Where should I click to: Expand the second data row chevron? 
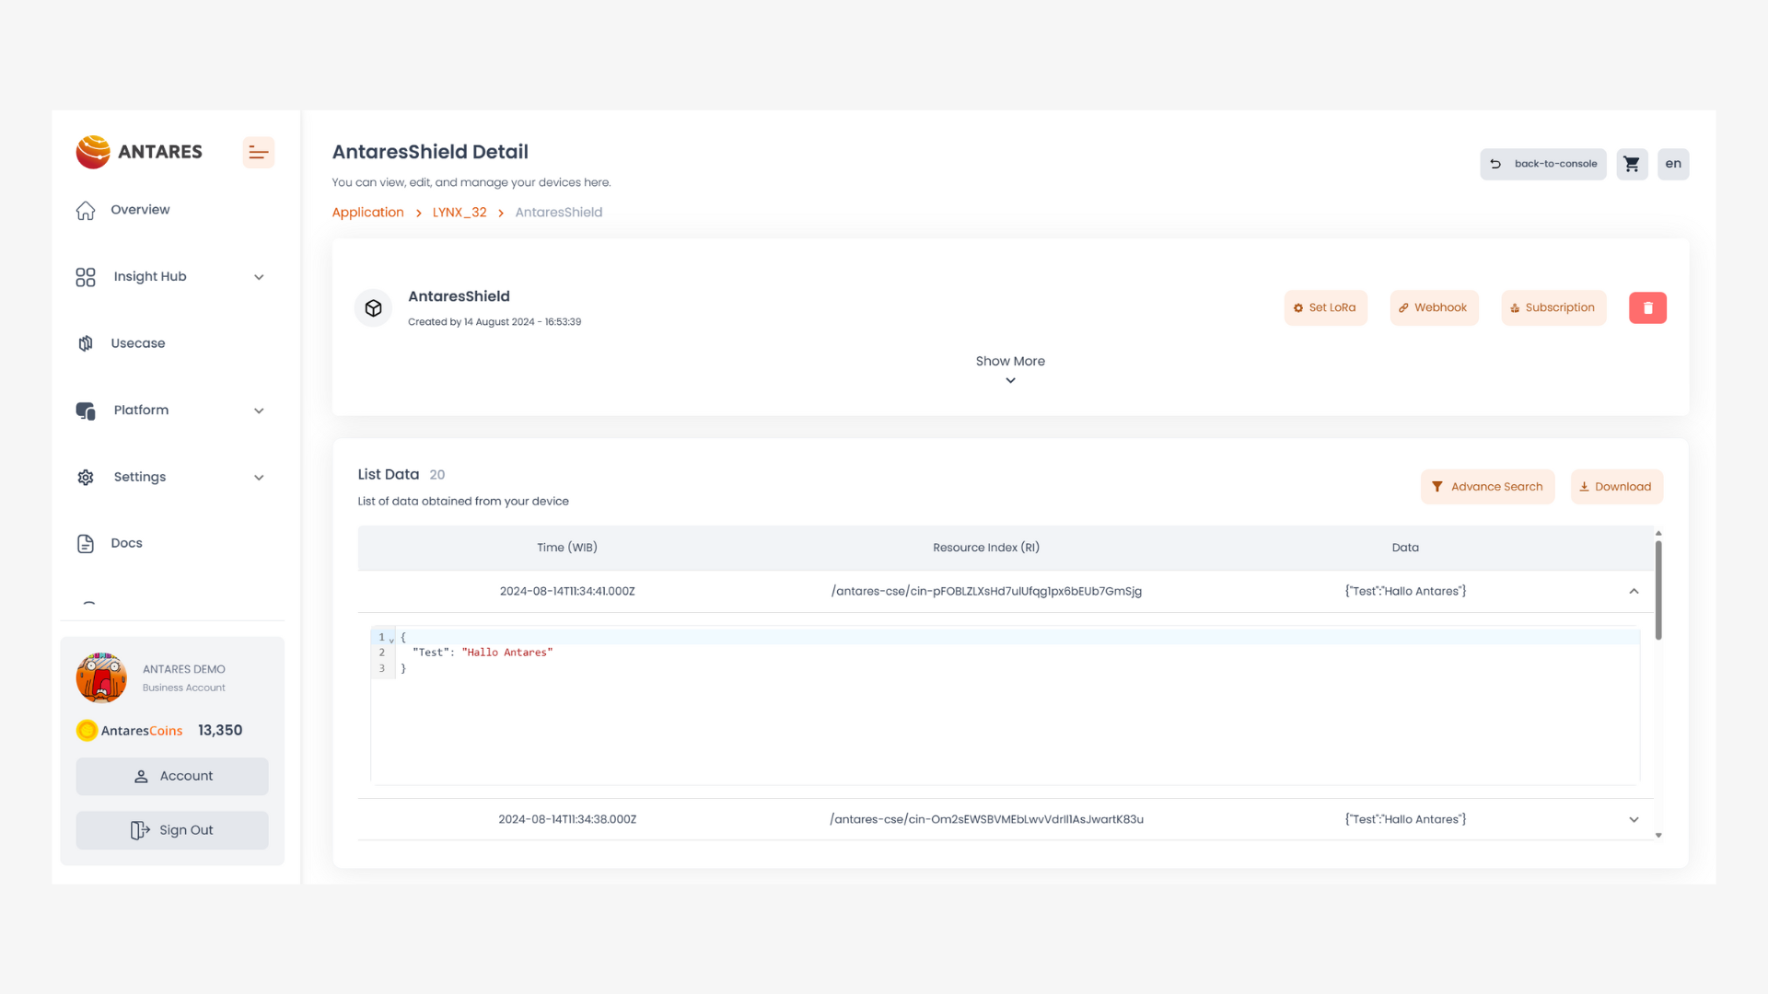pos(1634,819)
